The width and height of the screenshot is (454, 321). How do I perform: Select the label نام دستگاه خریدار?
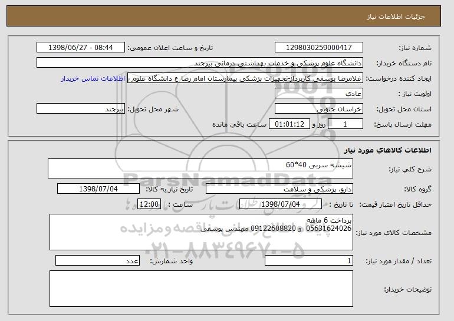pos(404,64)
